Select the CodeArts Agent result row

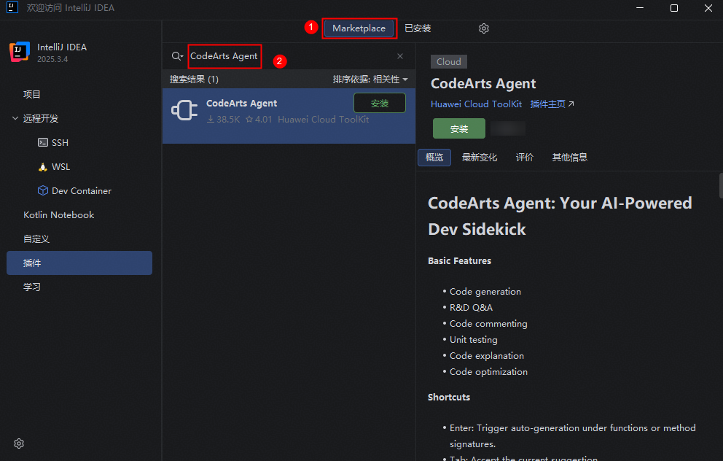coord(289,116)
